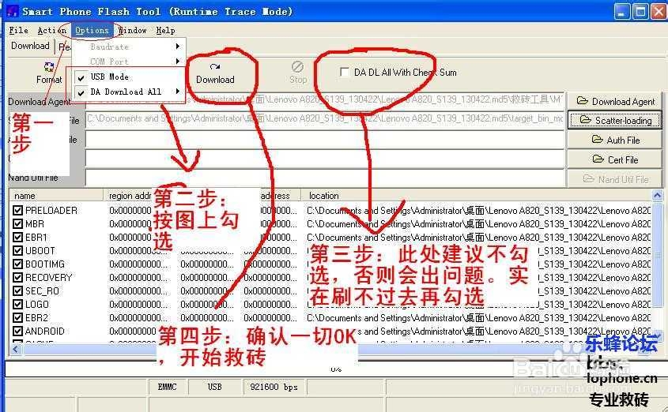668x412 pixels.
Task: Uncheck the MBR partition checkbox
Action: coord(17,223)
